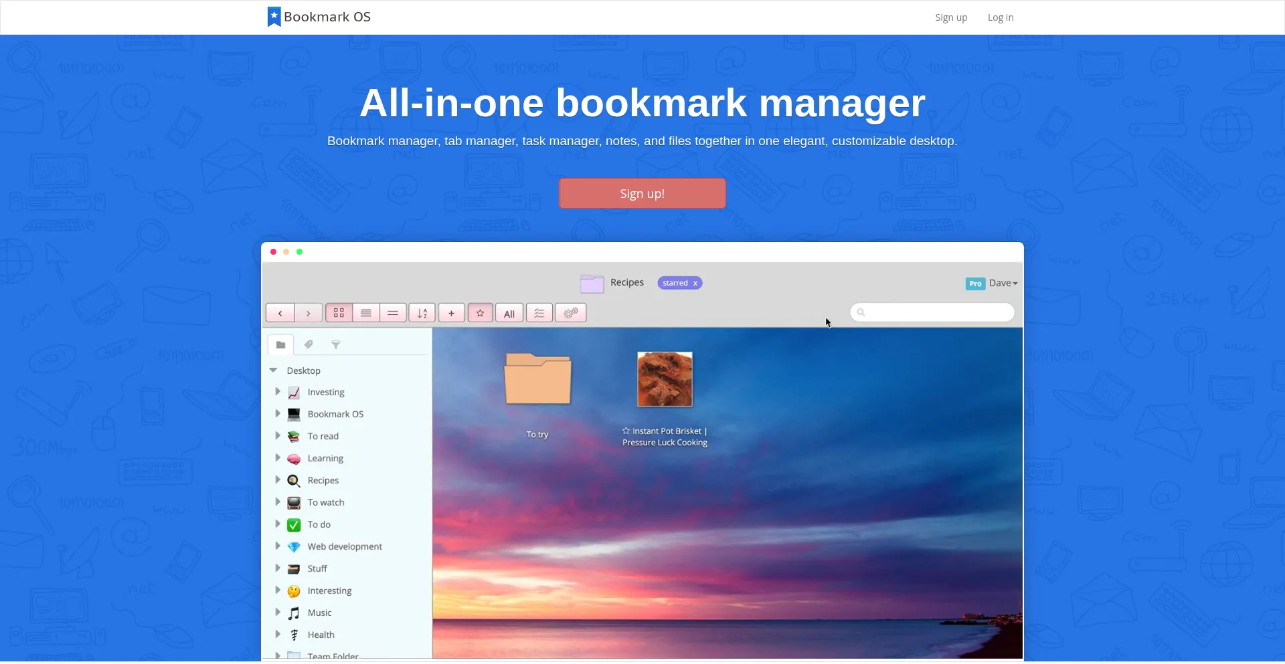1285x664 pixels.
Task: Toggle the starred filter star button
Action: (481, 313)
